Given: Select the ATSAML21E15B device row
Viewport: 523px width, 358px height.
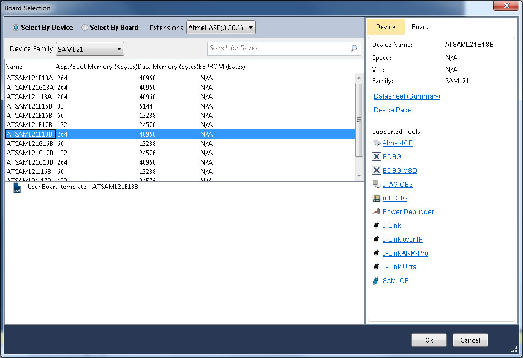Looking at the screenshot, I should pos(180,106).
